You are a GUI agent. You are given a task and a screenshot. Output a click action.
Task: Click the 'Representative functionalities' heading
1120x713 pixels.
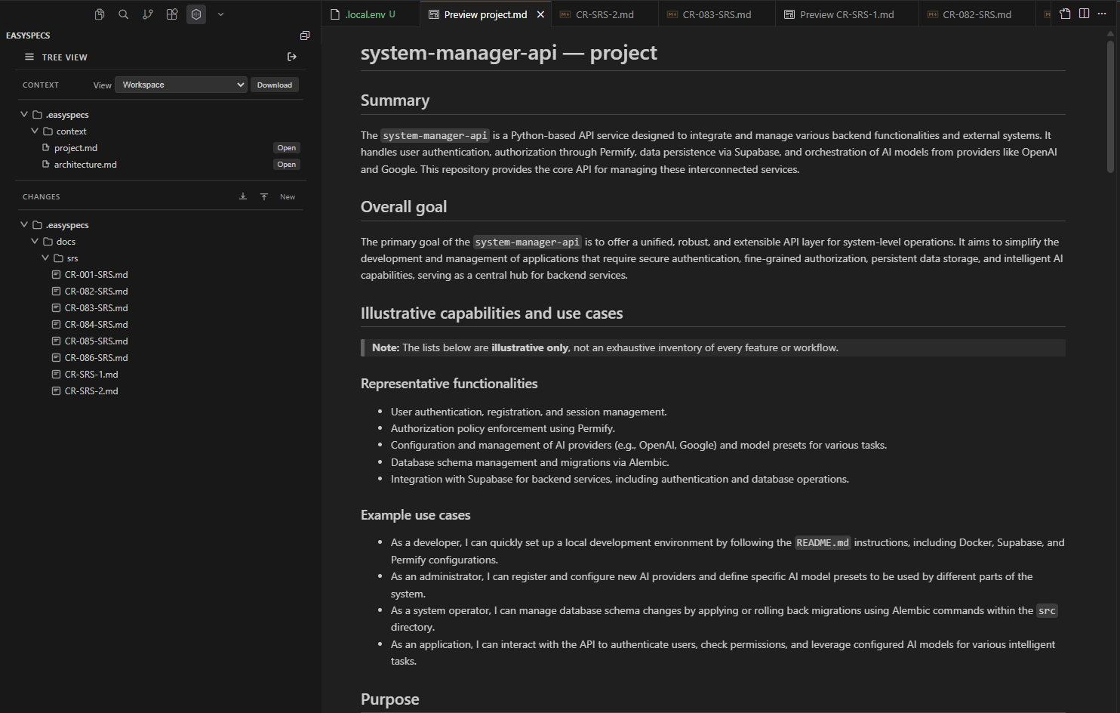pos(449,384)
